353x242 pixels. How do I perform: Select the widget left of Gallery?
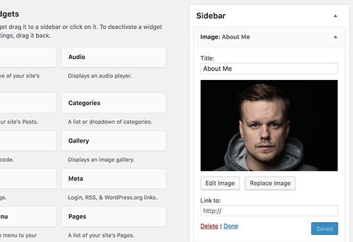click(28, 141)
